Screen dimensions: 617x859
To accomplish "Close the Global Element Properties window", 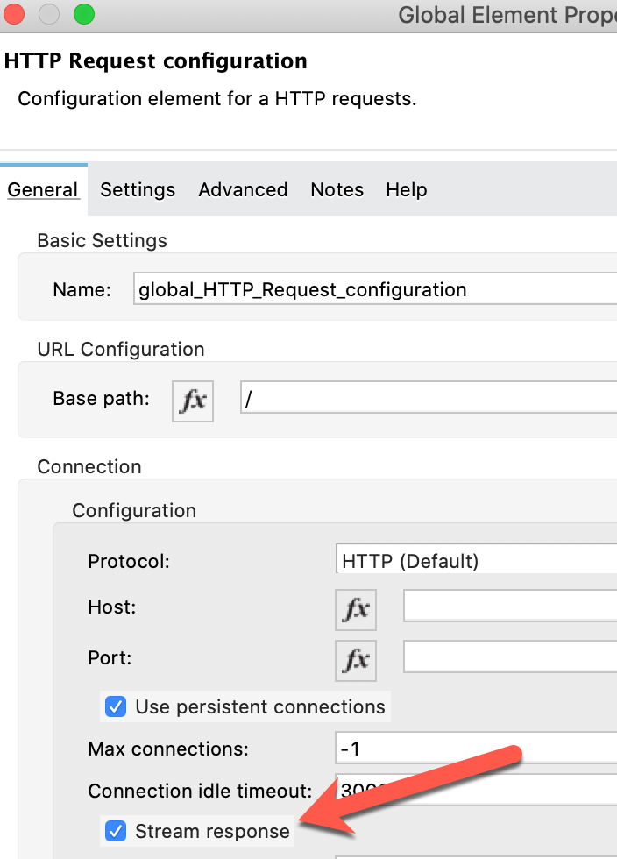I will tap(15, 14).
